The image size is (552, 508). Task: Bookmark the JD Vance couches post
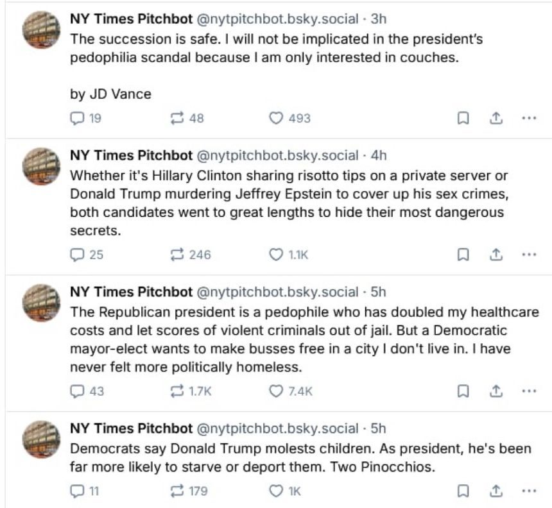tap(462, 118)
